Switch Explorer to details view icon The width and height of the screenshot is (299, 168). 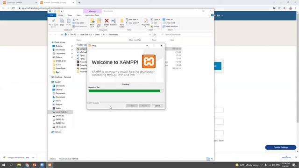(208, 159)
